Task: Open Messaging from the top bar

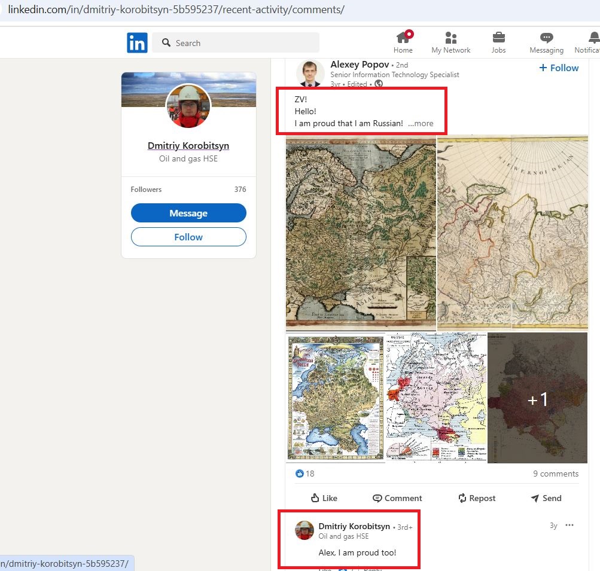Action: [x=546, y=42]
